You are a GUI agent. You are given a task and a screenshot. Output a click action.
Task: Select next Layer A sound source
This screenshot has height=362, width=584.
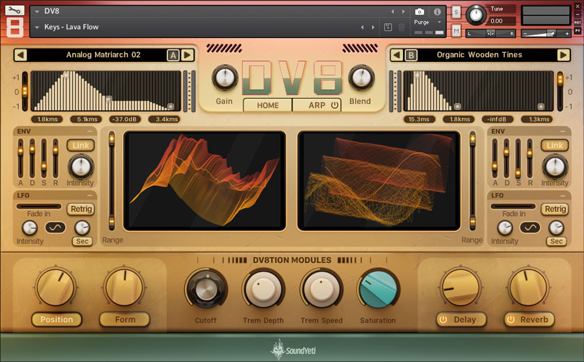coord(187,55)
